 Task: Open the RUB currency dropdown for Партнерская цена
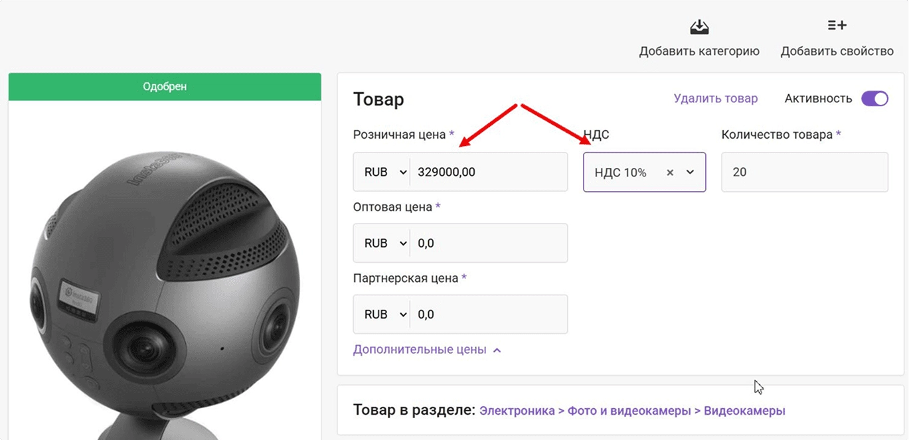(x=382, y=314)
